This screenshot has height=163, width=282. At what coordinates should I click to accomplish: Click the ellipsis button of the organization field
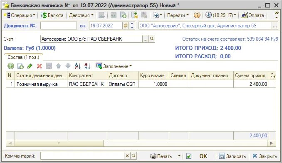[x=275, y=26]
